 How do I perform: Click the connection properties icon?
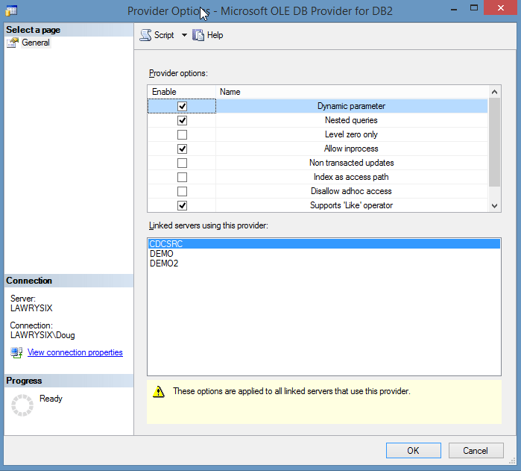pyautogui.click(x=16, y=352)
